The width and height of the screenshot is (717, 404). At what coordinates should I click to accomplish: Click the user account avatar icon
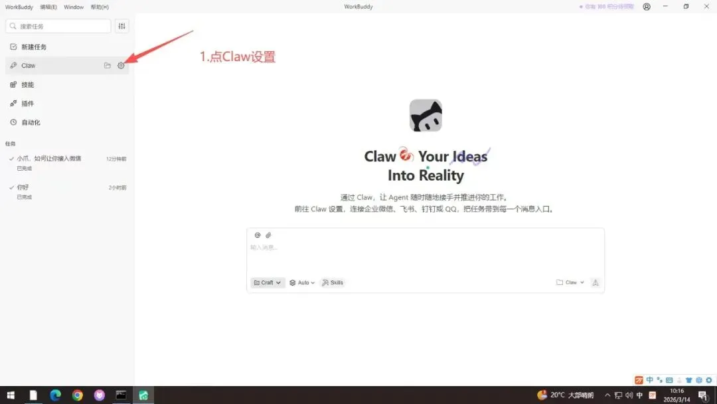click(647, 7)
